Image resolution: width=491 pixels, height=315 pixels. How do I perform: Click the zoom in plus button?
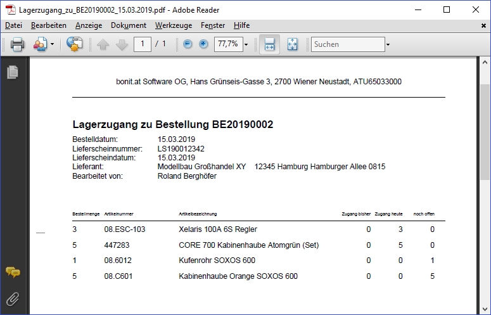point(203,44)
